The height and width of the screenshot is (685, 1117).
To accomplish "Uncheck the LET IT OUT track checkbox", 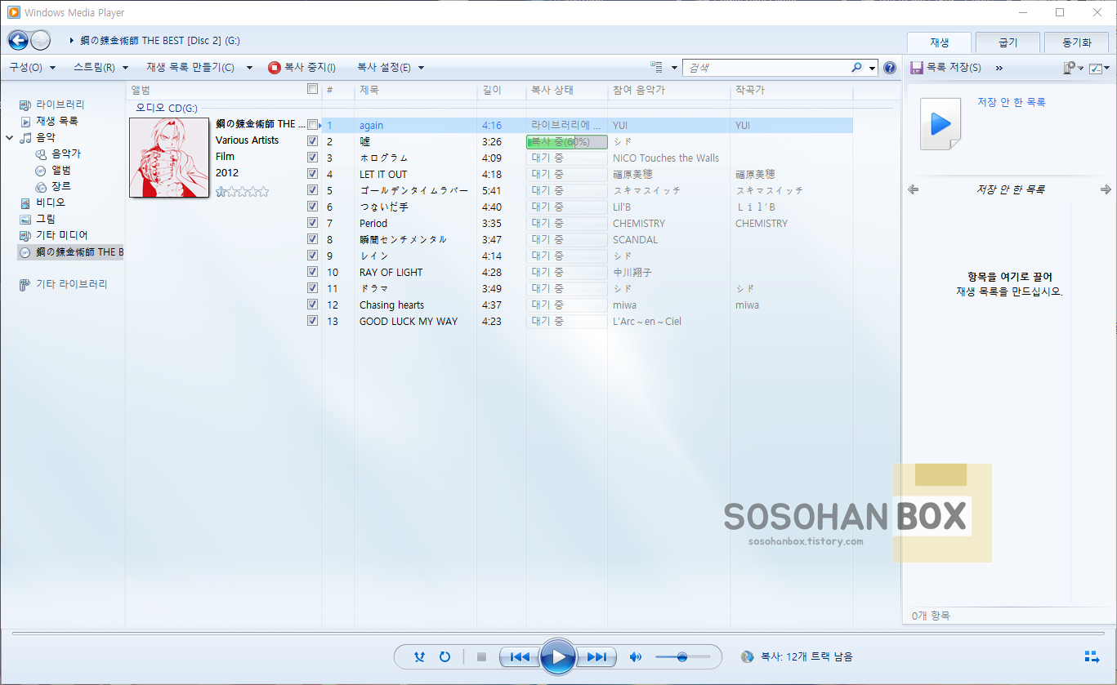I will 312,174.
